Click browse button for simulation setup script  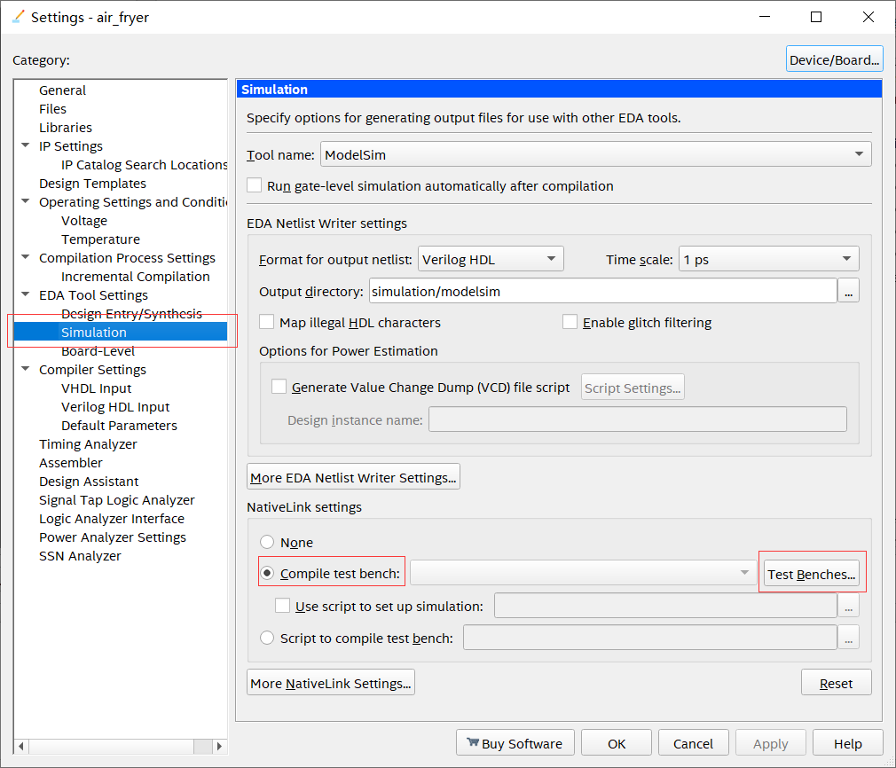pyautogui.click(x=848, y=607)
